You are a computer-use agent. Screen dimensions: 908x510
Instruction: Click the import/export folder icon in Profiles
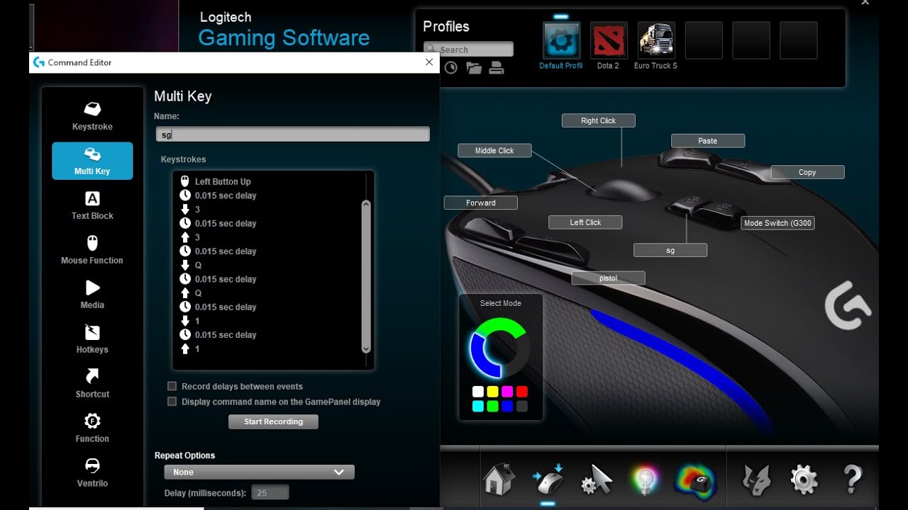tap(473, 68)
